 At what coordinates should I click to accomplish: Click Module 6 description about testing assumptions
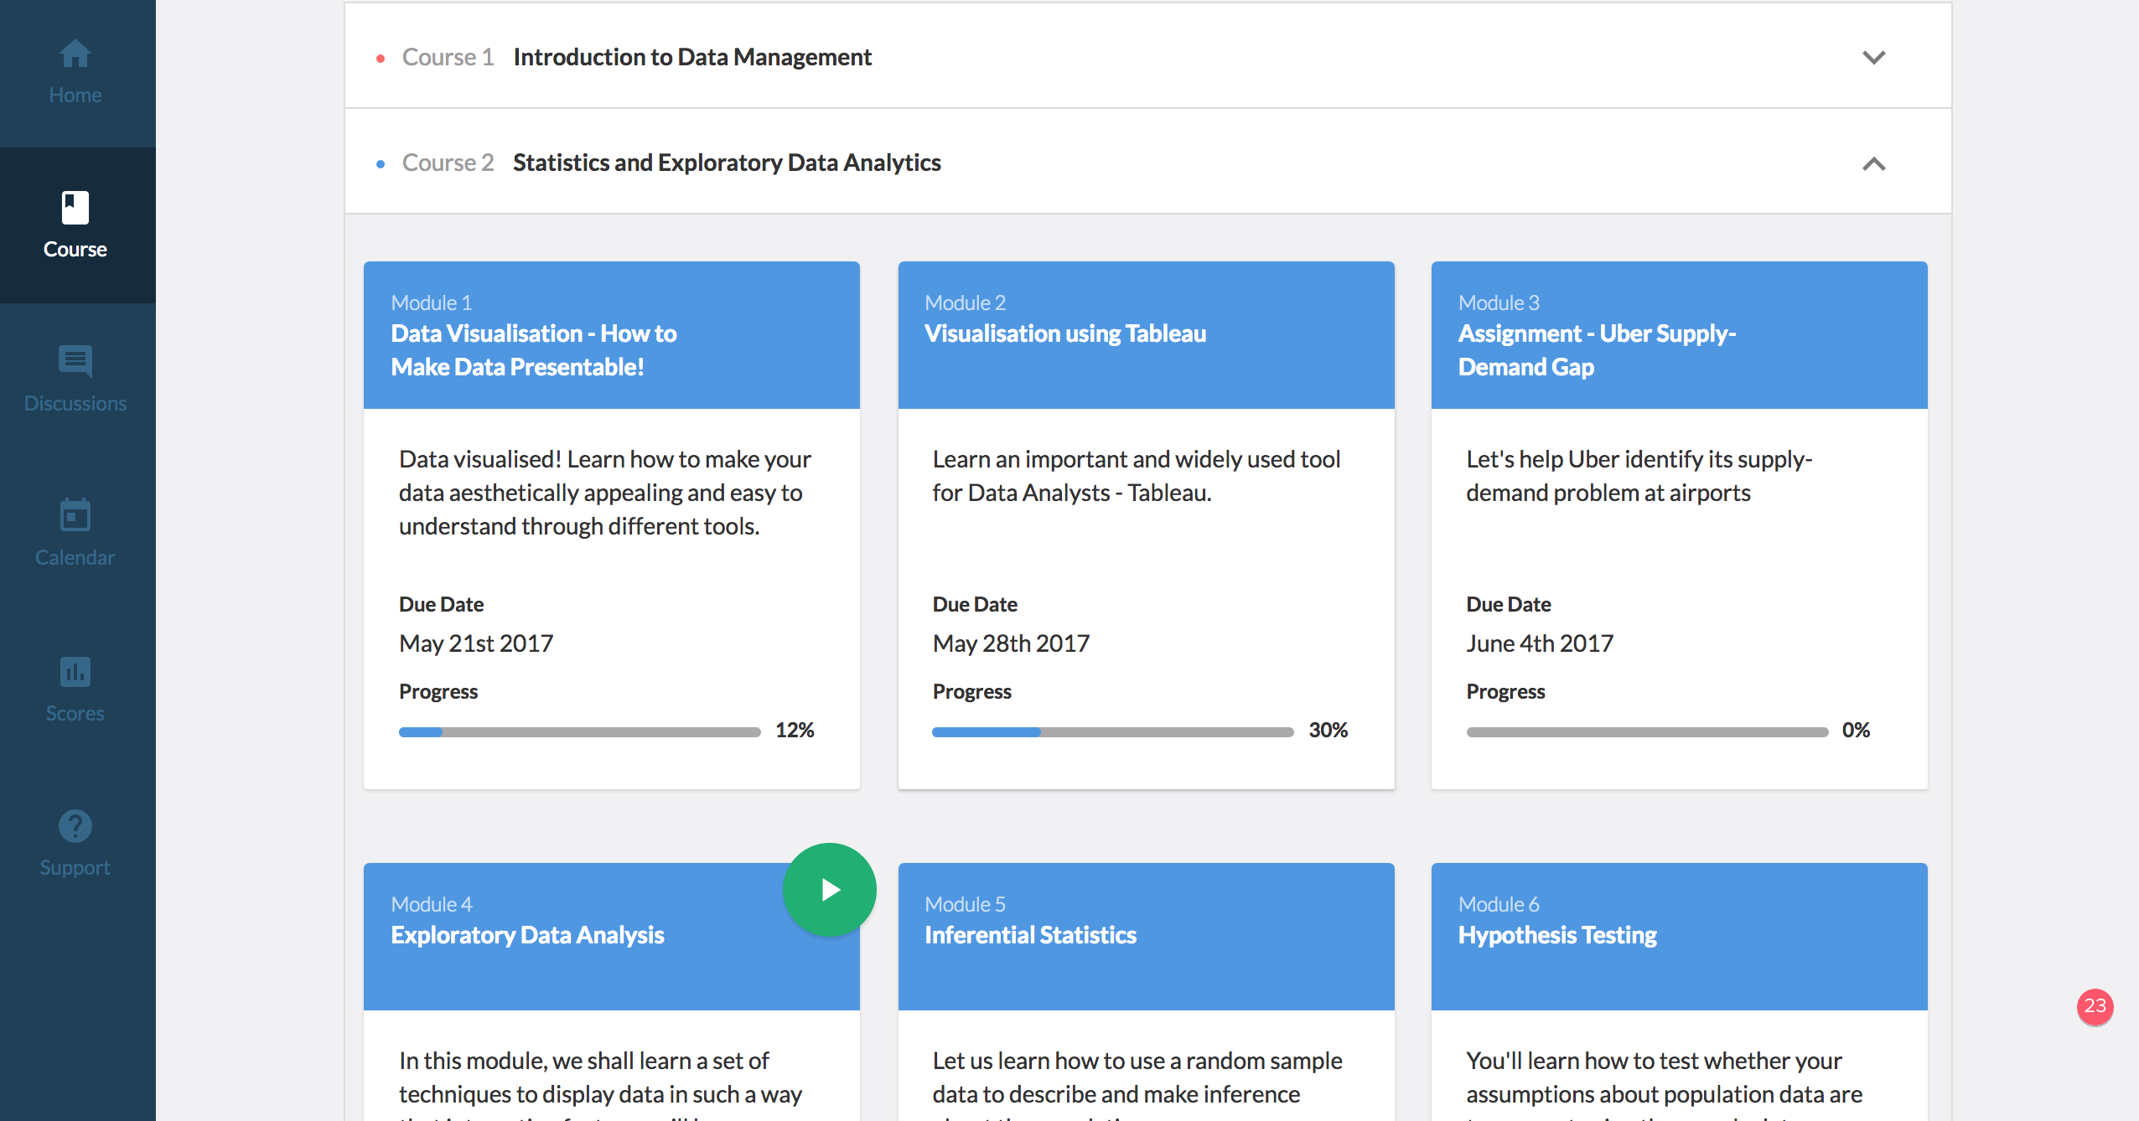pos(1664,1084)
